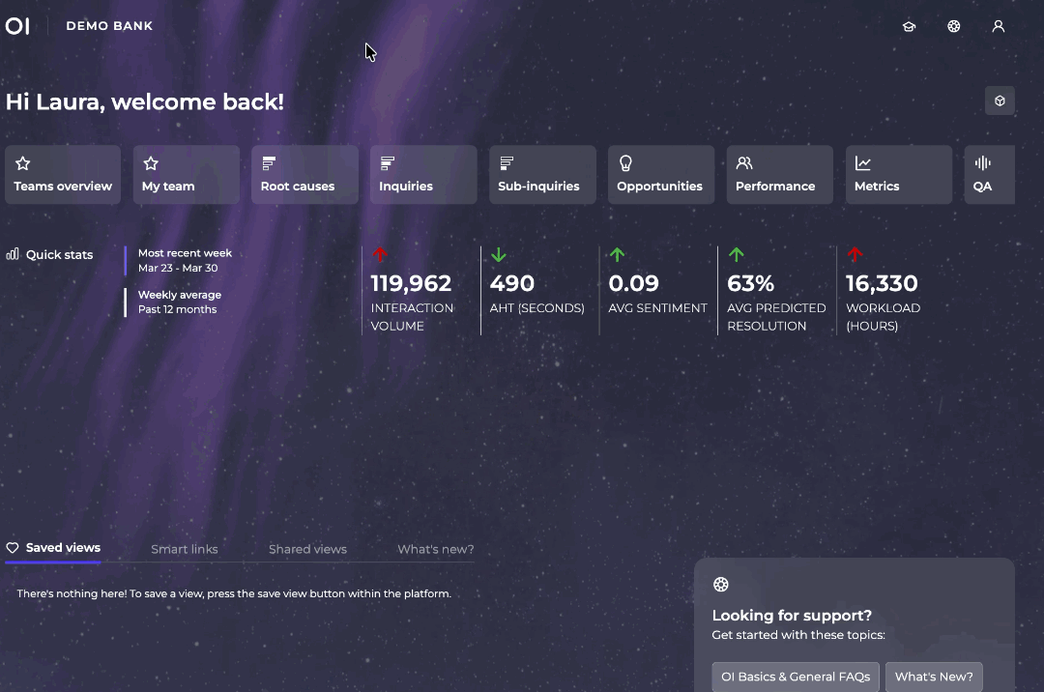Open the Metrics card
Viewport: 1044px width, 692px height.
click(899, 174)
